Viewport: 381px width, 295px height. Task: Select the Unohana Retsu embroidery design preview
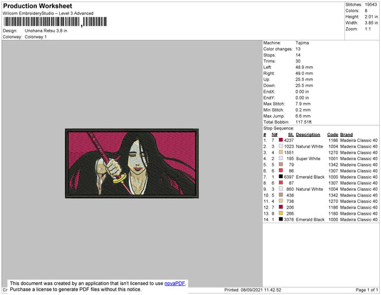[x=132, y=163]
